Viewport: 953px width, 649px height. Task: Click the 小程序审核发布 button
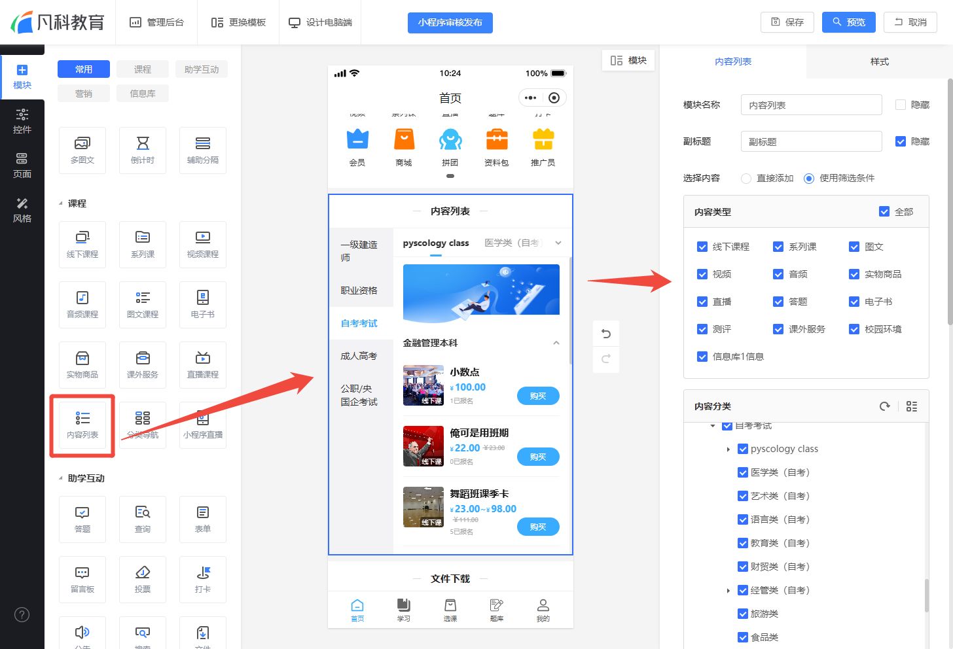point(450,22)
